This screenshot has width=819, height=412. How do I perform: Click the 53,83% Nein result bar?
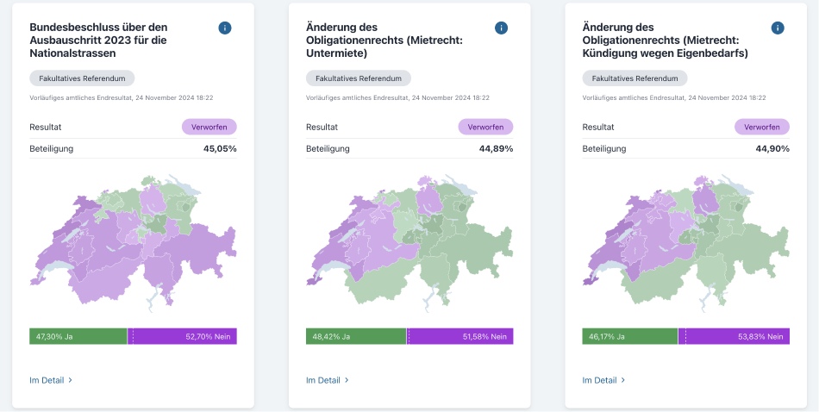pyautogui.click(x=735, y=336)
